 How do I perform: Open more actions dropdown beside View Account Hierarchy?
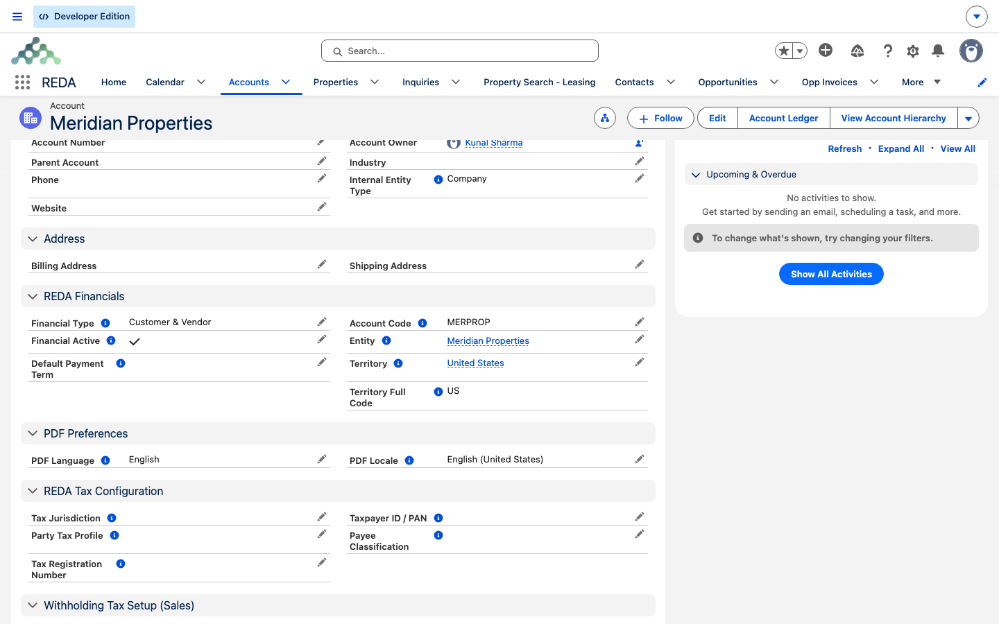968,119
